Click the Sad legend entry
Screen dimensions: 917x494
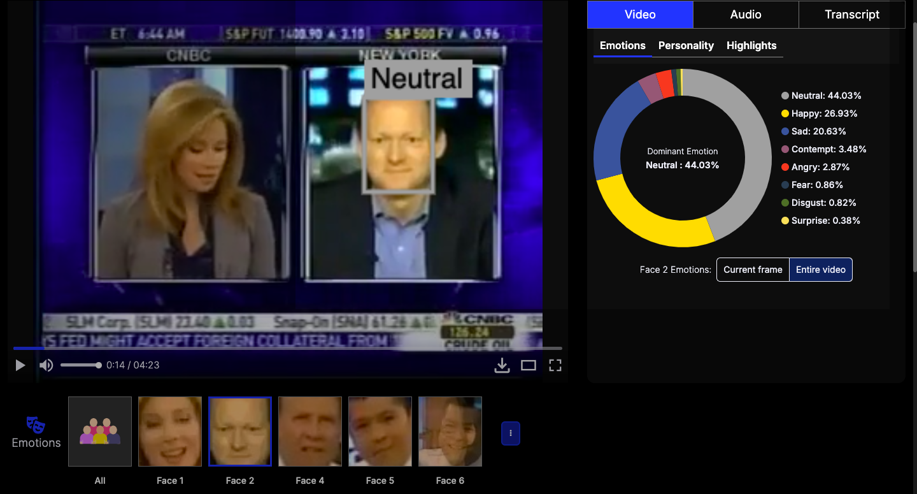(814, 131)
